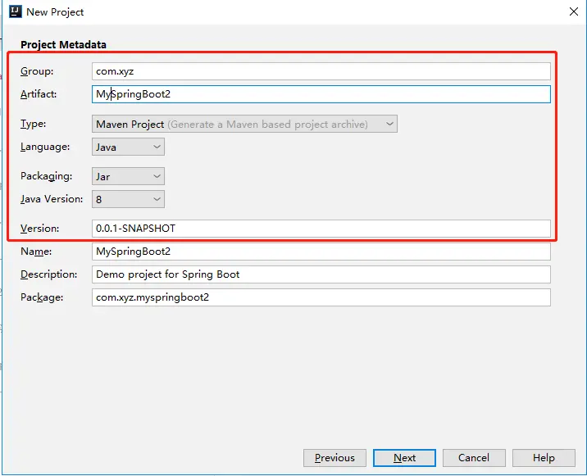The height and width of the screenshot is (476, 587).
Task: Click the IntelliJ IDEA logo icon
Action: point(16,11)
